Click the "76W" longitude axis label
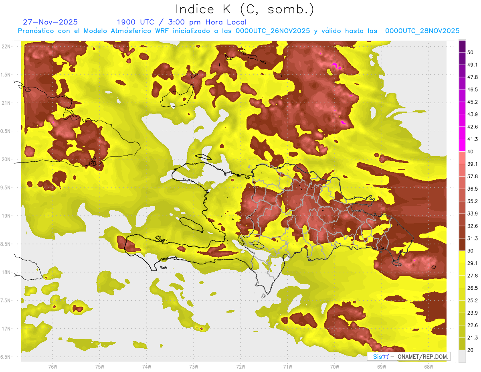 click(53, 366)
